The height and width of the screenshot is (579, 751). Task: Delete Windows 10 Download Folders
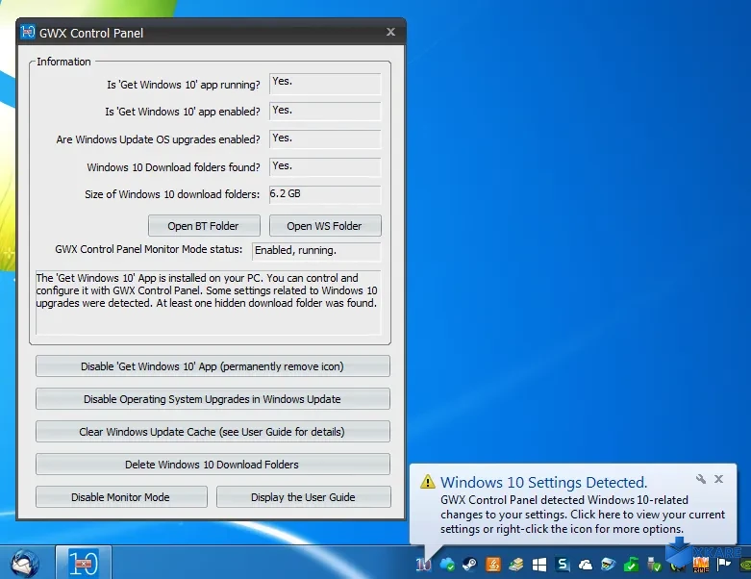[x=213, y=465]
